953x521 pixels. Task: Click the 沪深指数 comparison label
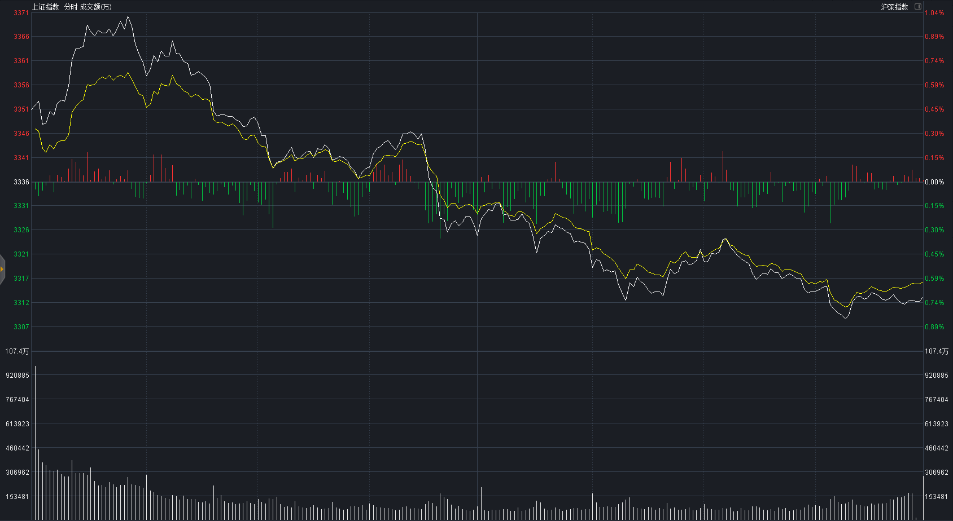point(894,7)
